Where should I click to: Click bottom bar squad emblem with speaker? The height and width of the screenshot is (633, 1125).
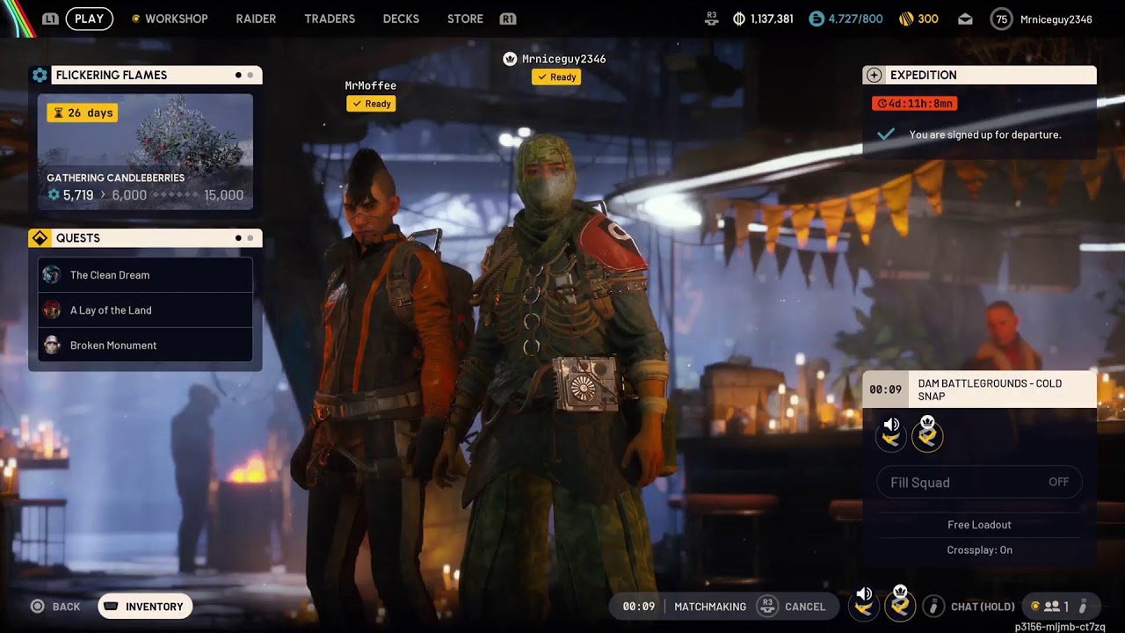pos(863,604)
